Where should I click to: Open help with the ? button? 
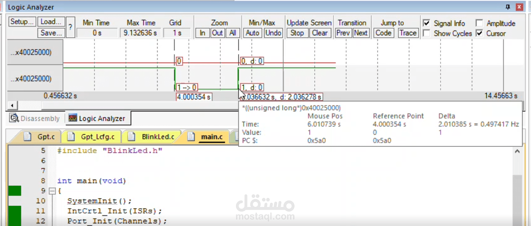point(70,27)
